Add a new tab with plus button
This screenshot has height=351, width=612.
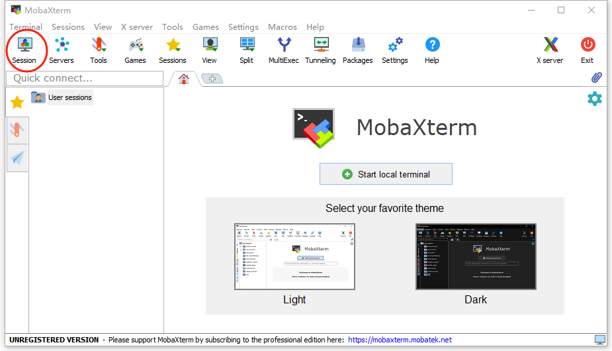click(x=212, y=79)
